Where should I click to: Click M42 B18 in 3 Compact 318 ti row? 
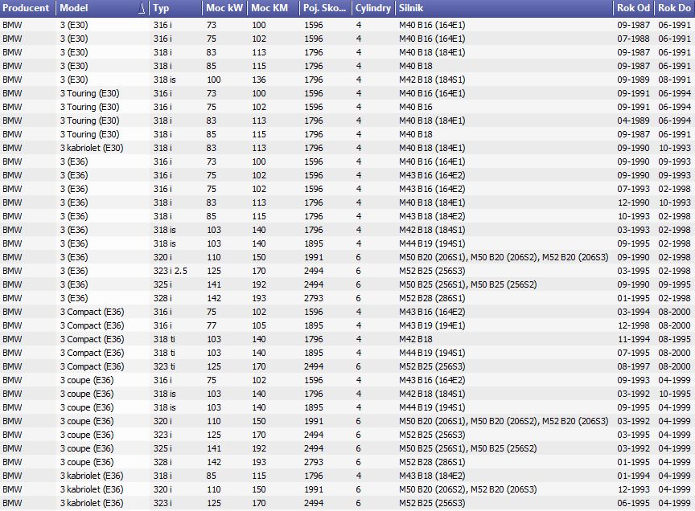pyautogui.click(x=416, y=339)
